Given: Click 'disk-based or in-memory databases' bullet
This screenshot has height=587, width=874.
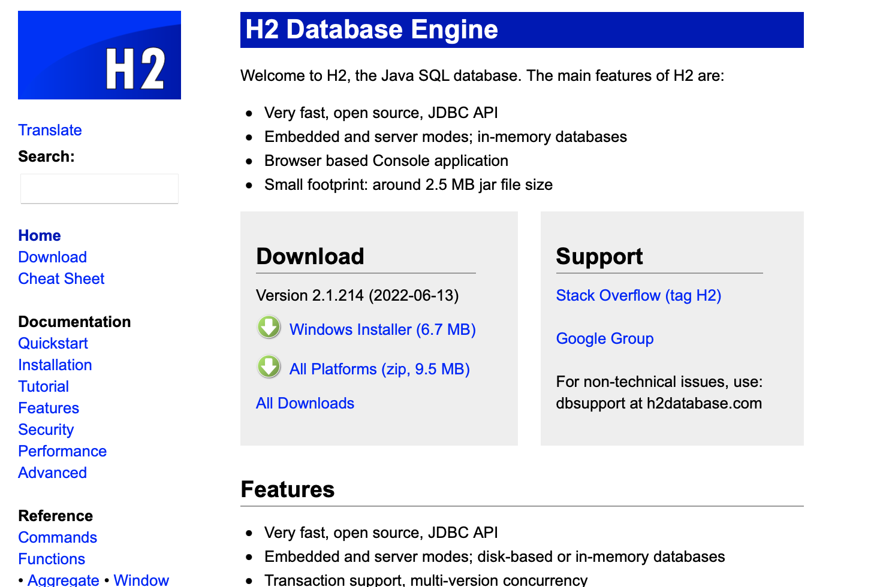Looking at the screenshot, I should [x=495, y=556].
